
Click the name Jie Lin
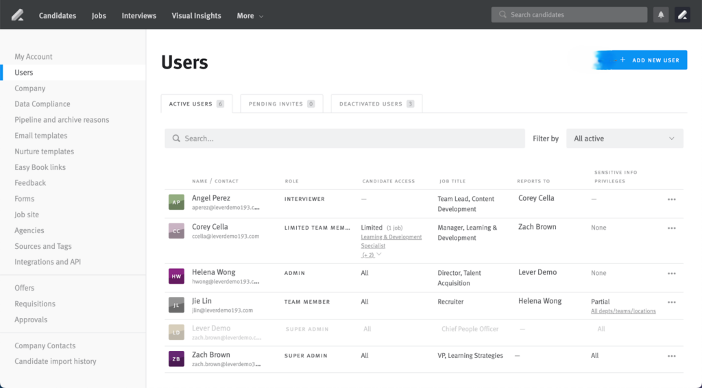point(202,301)
